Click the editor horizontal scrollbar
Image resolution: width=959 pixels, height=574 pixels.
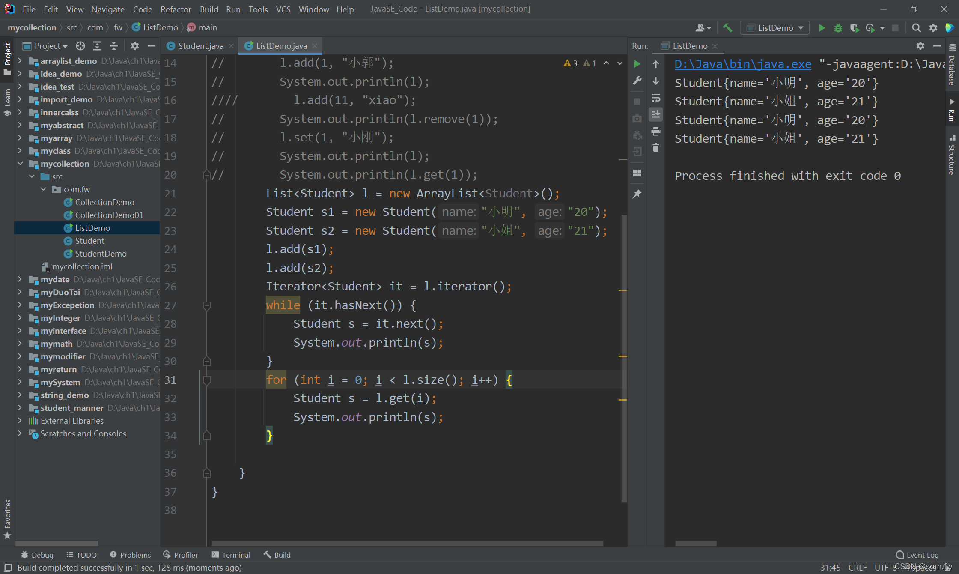[407, 543]
